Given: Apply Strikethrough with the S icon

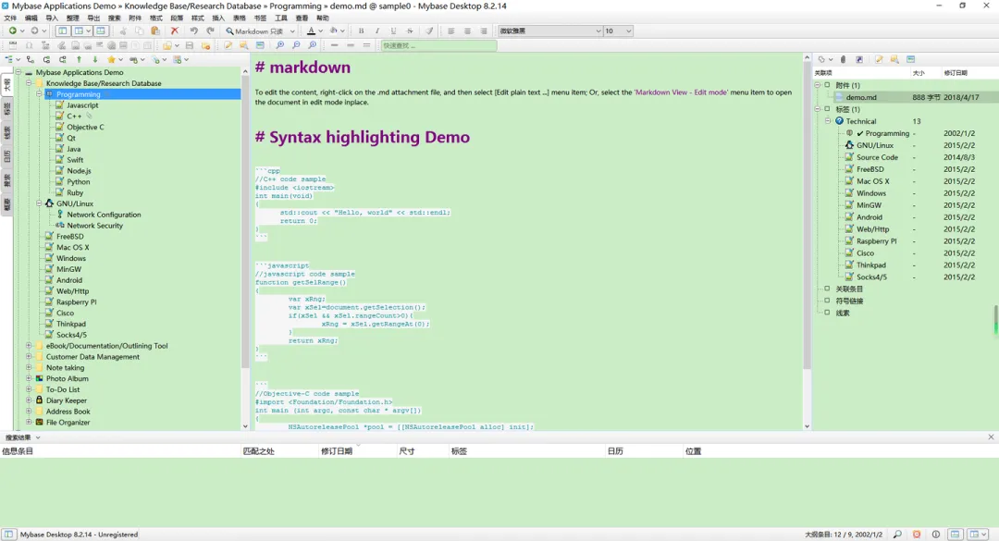Looking at the screenshot, I should pyautogui.click(x=410, y=31).
